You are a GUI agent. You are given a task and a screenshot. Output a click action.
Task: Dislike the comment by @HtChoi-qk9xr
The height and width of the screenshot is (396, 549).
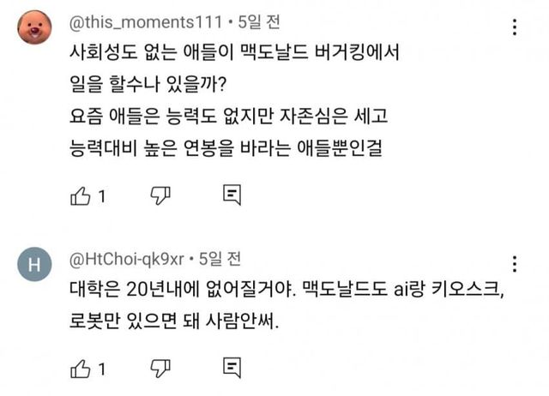[160, 369]
